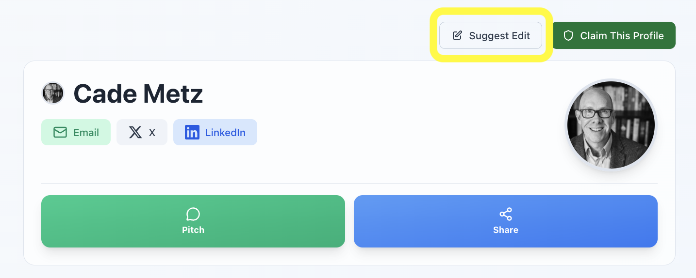Click the shield icon on Claim This Profile
Image resolution: width=696 pixels, height=278 pixels.
coord(568,35)
